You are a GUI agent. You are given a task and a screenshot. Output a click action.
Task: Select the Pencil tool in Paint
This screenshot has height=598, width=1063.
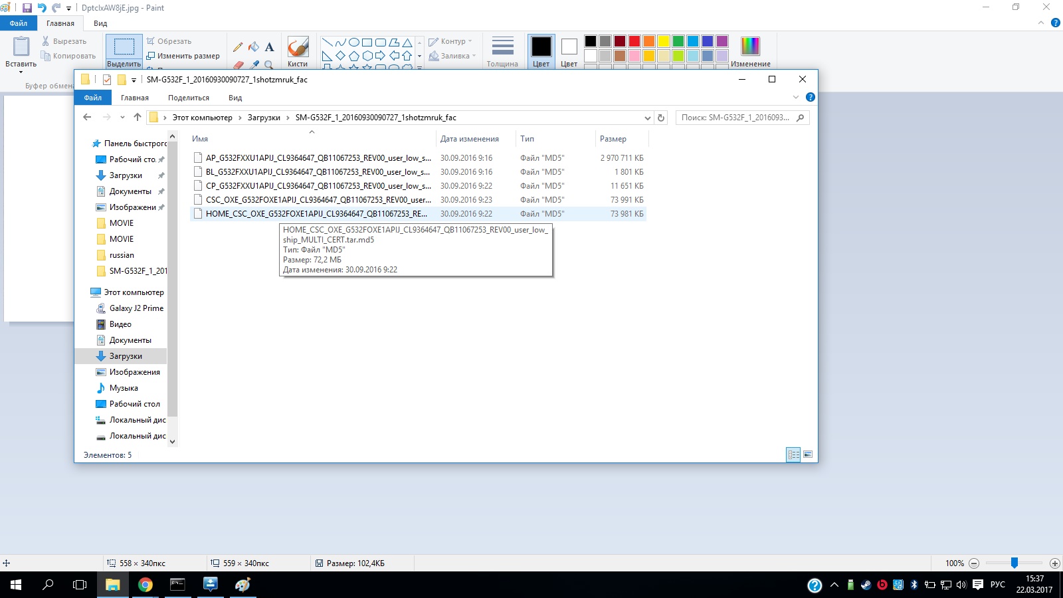(x=238, y=47)
